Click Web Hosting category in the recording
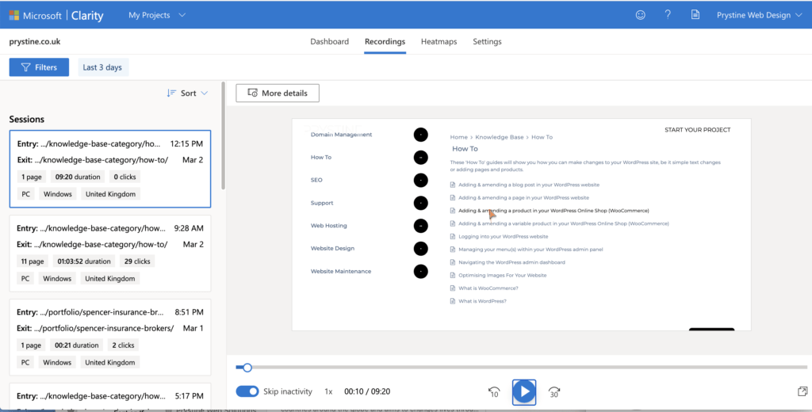 tap(329, 226)
